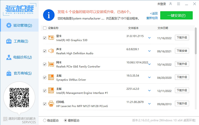Viewport: 199px width, 125px height.
Task: Select the 稳定驱动 radio button
Action: coord(45,120)
